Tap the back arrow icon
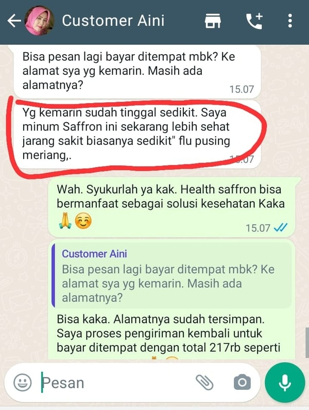The height and width of the screenshot is (410, 309). pyautogui.click(x=14, y=21)
